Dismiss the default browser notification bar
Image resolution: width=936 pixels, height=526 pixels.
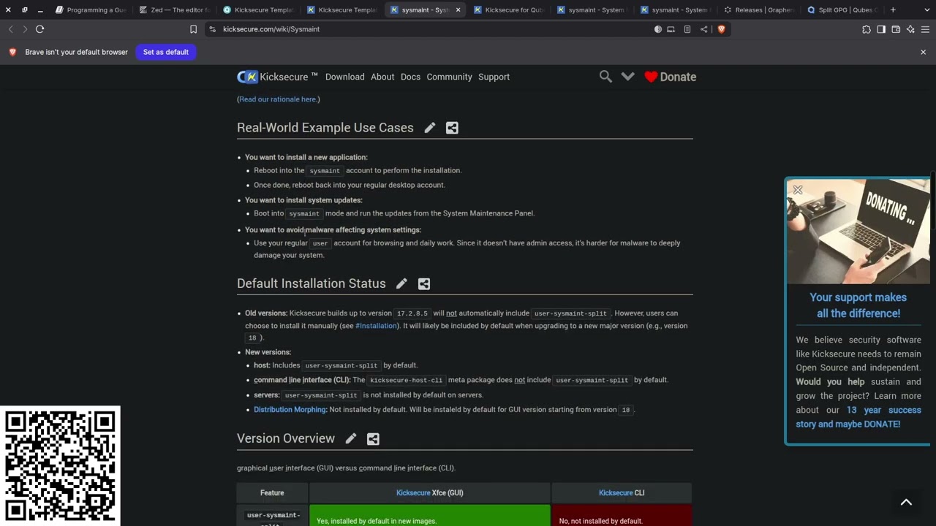(x=923, y=52)
